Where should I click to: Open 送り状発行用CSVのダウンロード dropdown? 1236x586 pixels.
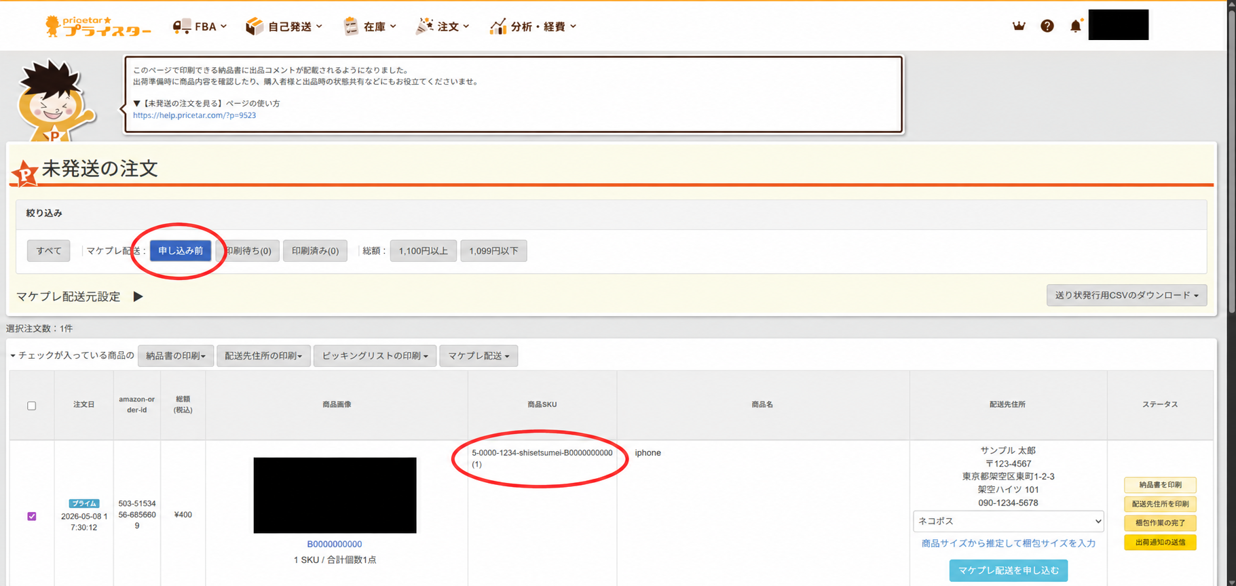point(1127,295)
